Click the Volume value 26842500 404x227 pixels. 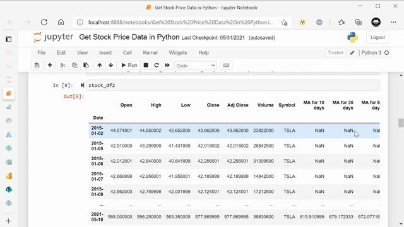pyautogui.click(x=263, y=146)
